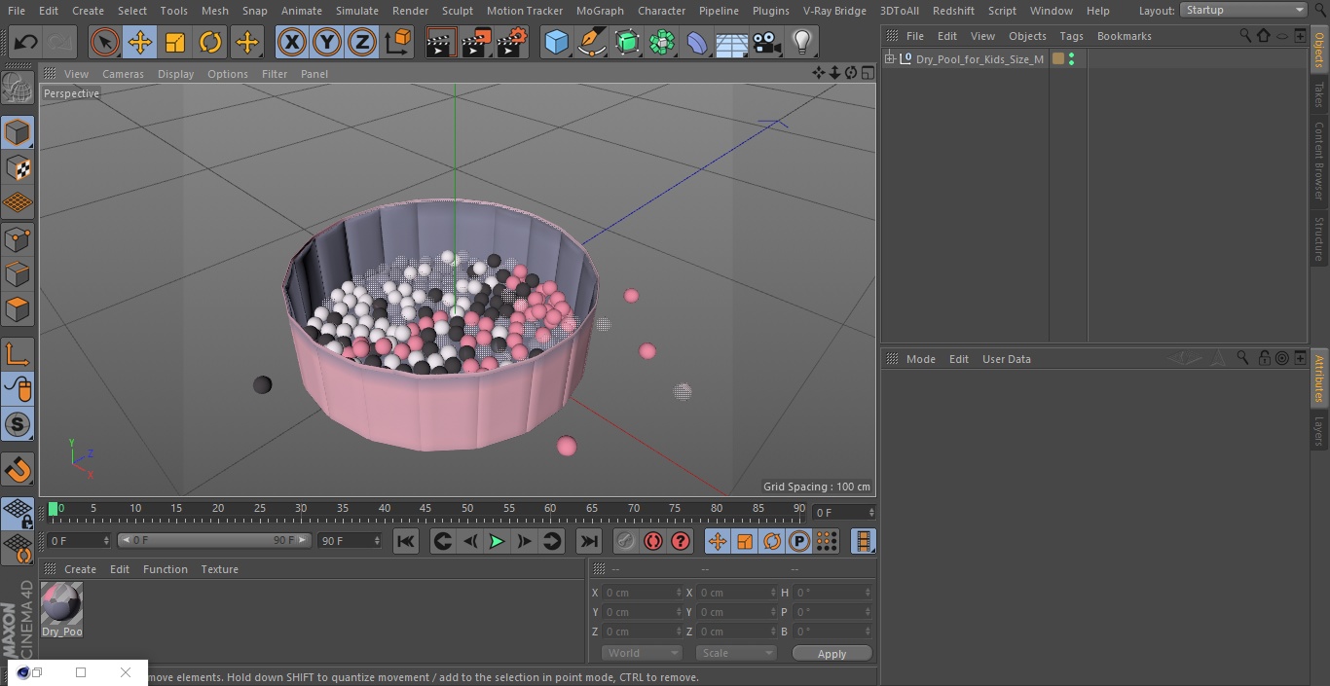This screenshot has height=686, width=1330.
Task: Open material manager Texture menu
Action: 219,569
